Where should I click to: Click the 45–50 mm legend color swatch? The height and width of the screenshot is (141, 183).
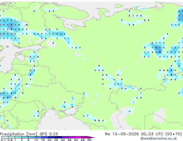pyautogui.click(x=85, y=137)
